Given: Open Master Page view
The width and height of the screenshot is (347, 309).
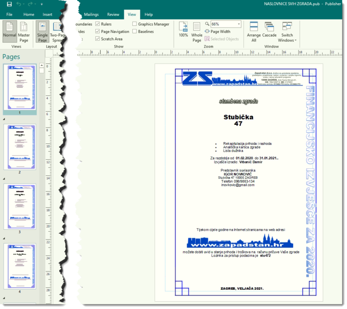Looking at the screenshot, I should click(x=24, y=31).
